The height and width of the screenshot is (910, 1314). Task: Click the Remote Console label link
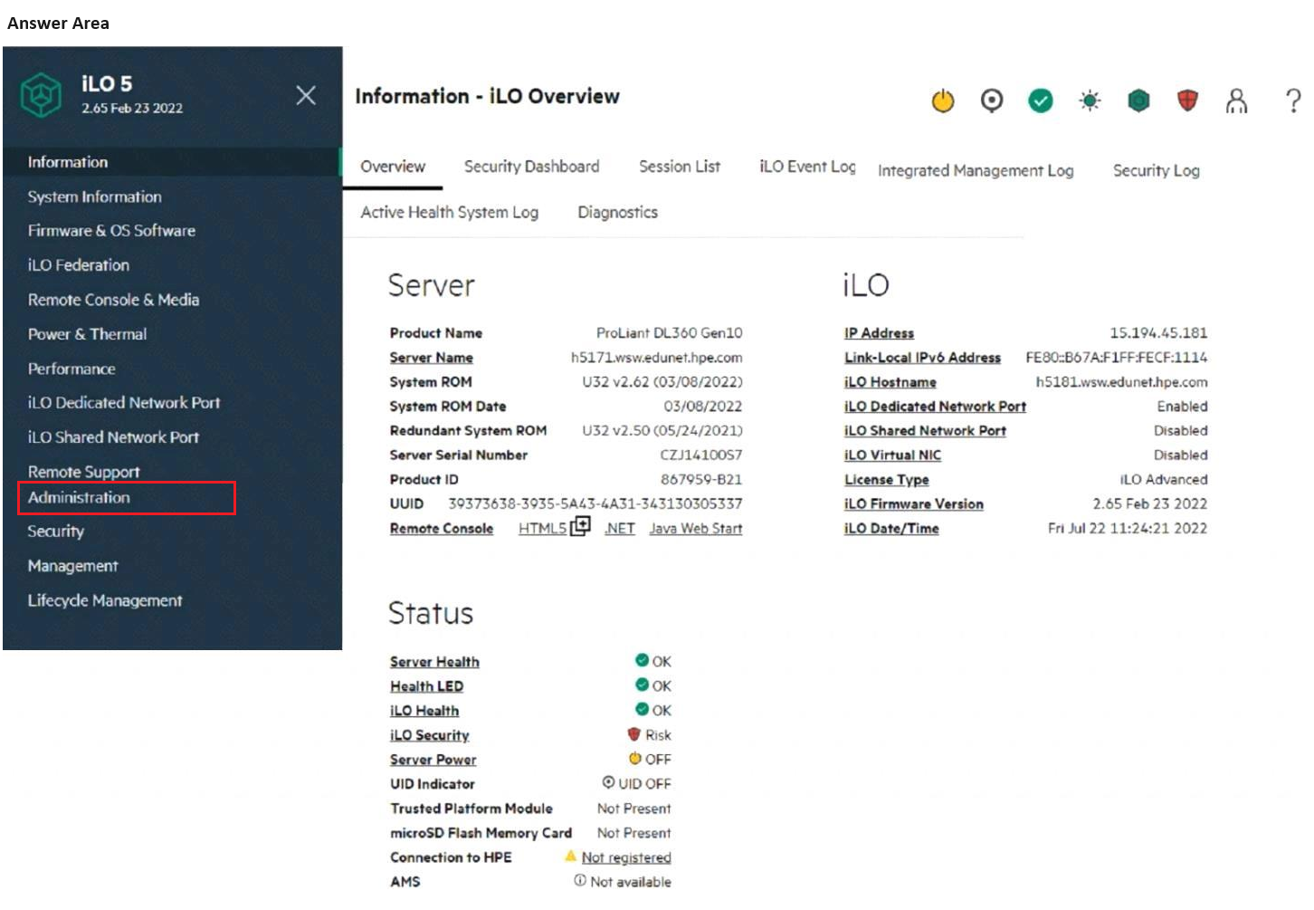click(442, 529)
